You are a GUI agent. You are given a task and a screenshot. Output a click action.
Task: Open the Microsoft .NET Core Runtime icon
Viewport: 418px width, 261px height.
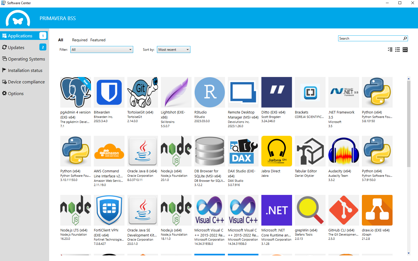coord(277,210)
